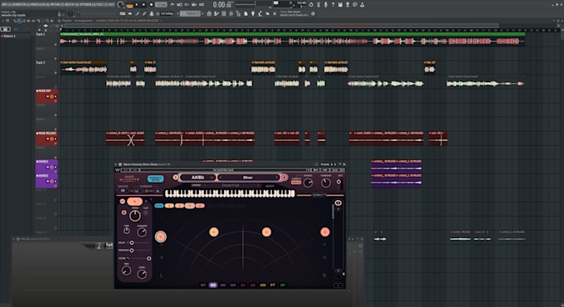Click the blue button beside the Harmony logo
Viewport: 564px width, 307px height.
click(155, 179)
